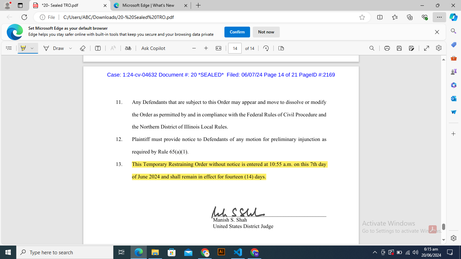Click File site information icon
The width and height of the screenshot is (461, 259).
(x=47, y=17)
